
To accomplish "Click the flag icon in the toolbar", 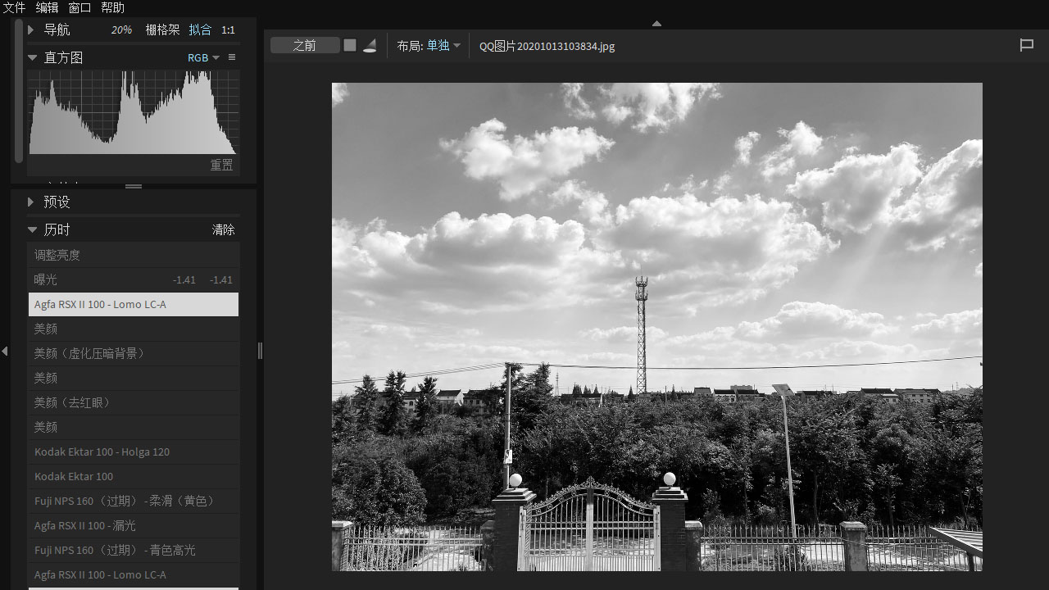I will [x=1026, y=45].
